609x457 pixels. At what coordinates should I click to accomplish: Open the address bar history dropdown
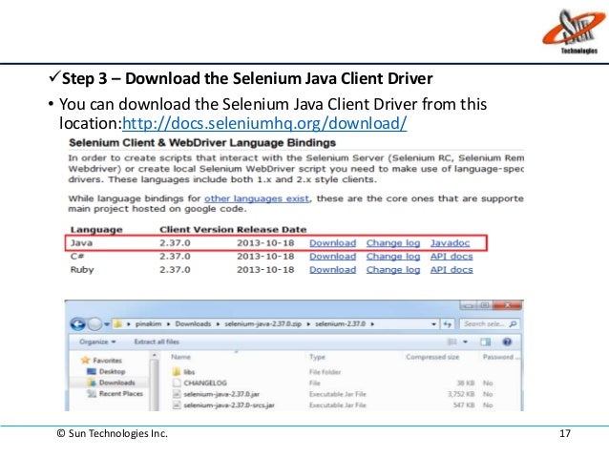pyautogui.click(x=433, y=323)
